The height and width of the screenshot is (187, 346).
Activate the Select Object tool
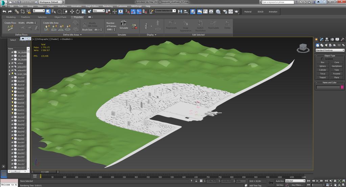click(x=48, y=11)
